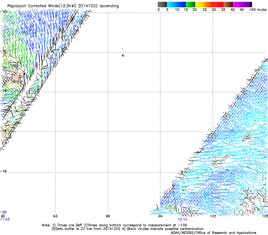Click the legend tick label "5"
The width and height of the screenshot is (268, 235).
(167, 10)
